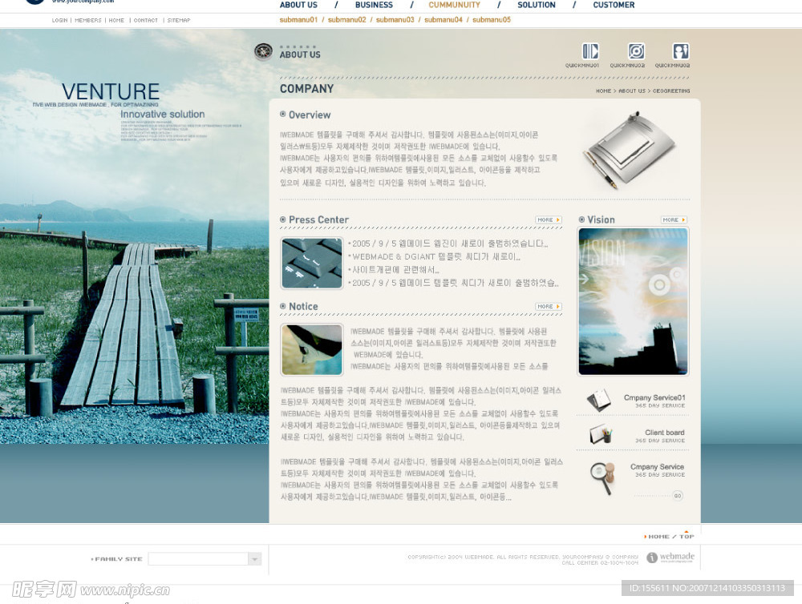Click the Cmpany Service magnifier icon
802x604 pixels.
(601, 477)
